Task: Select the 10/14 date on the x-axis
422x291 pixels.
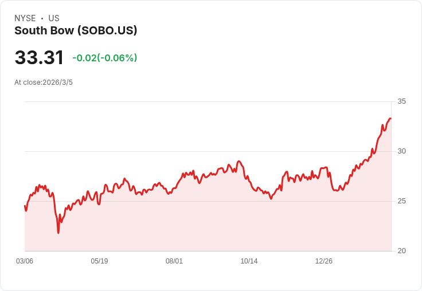Action: [249, 261]
